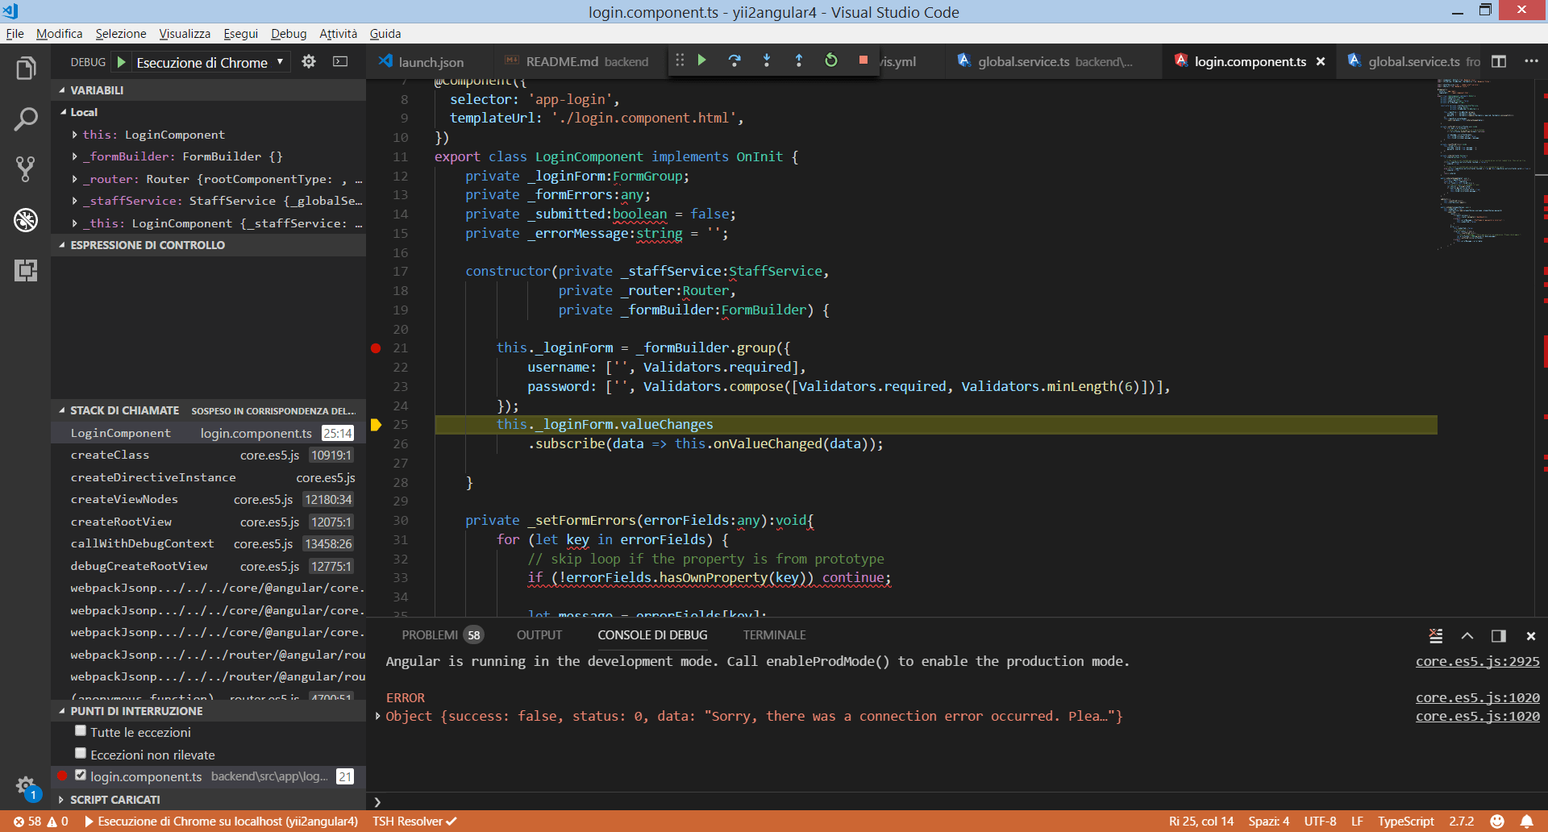Step out in debug toolbar
This screenshot has height=832, width=1548.
pos(799,60)
